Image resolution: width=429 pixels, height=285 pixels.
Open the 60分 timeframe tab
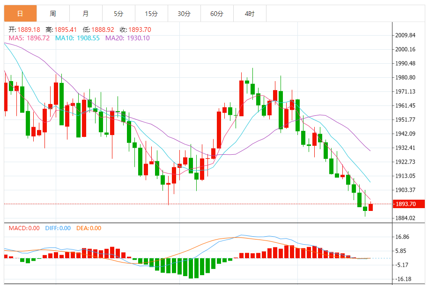[x=217, y=14]
